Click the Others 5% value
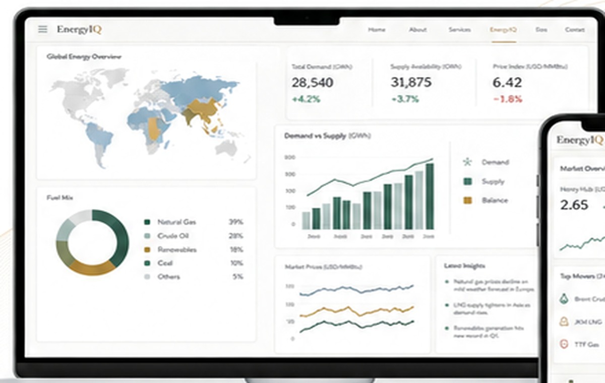Image resolution: width=605 pixels, height=383 pixels. coord(237,277)
